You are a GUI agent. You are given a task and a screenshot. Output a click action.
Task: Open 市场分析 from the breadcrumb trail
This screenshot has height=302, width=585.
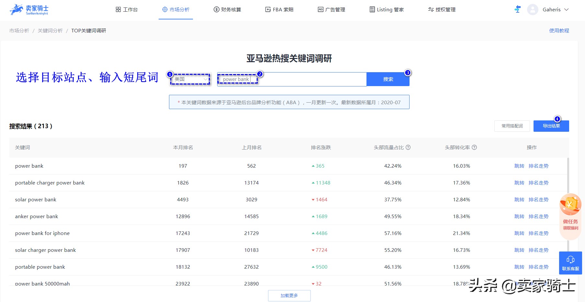(19, 31)
